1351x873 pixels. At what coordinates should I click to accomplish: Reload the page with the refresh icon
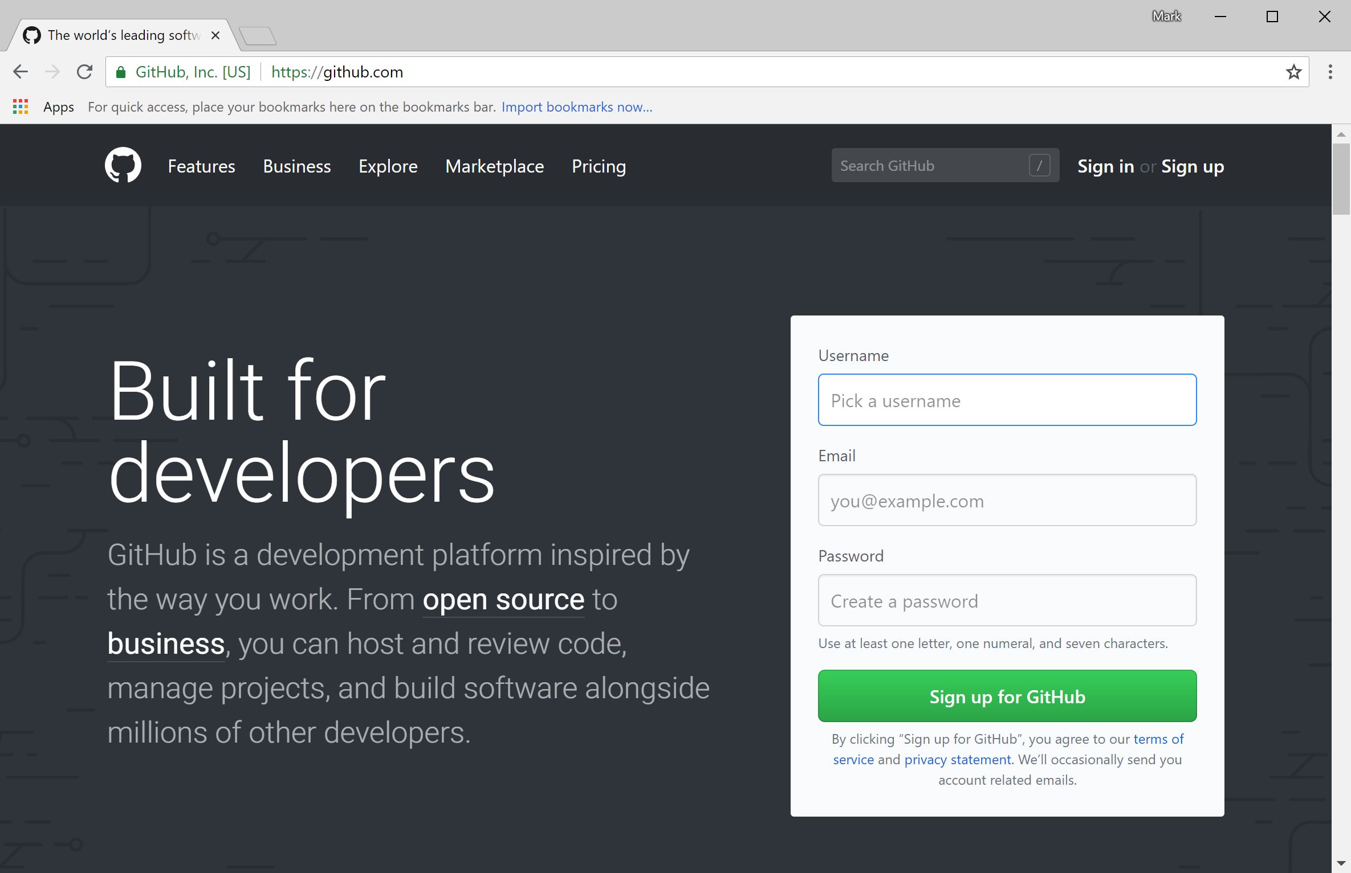click(85, 72)
